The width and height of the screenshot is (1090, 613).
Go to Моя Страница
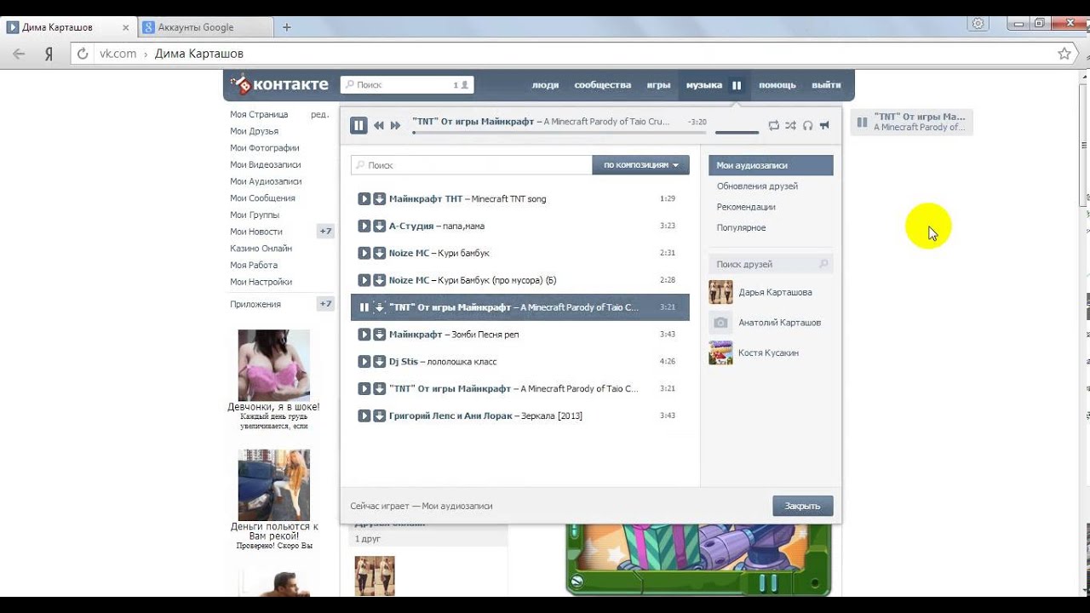259,114
